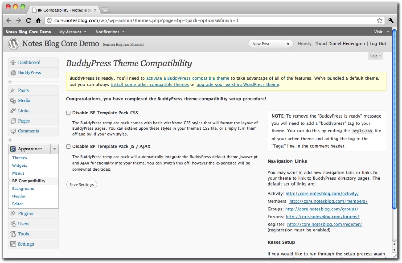The image size is (402, 263).
Task: Close the BP Compatibility browser tab
Action: (x=95, y=10)
